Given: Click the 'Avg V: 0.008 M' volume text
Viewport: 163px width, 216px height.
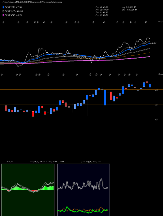Looking at the screenshot, I should tap(129, 7).
